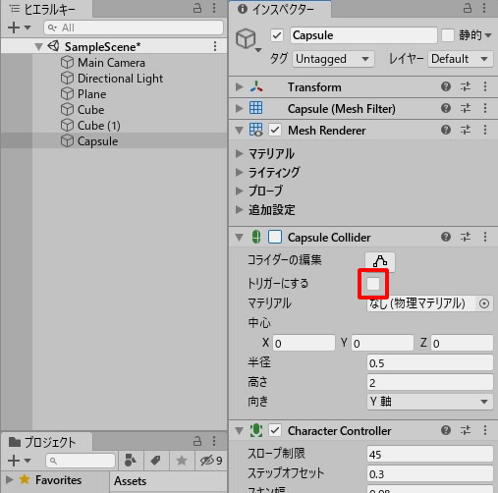Lock the Inspector panel
498x493 pixels.
(x=468, y=8)
